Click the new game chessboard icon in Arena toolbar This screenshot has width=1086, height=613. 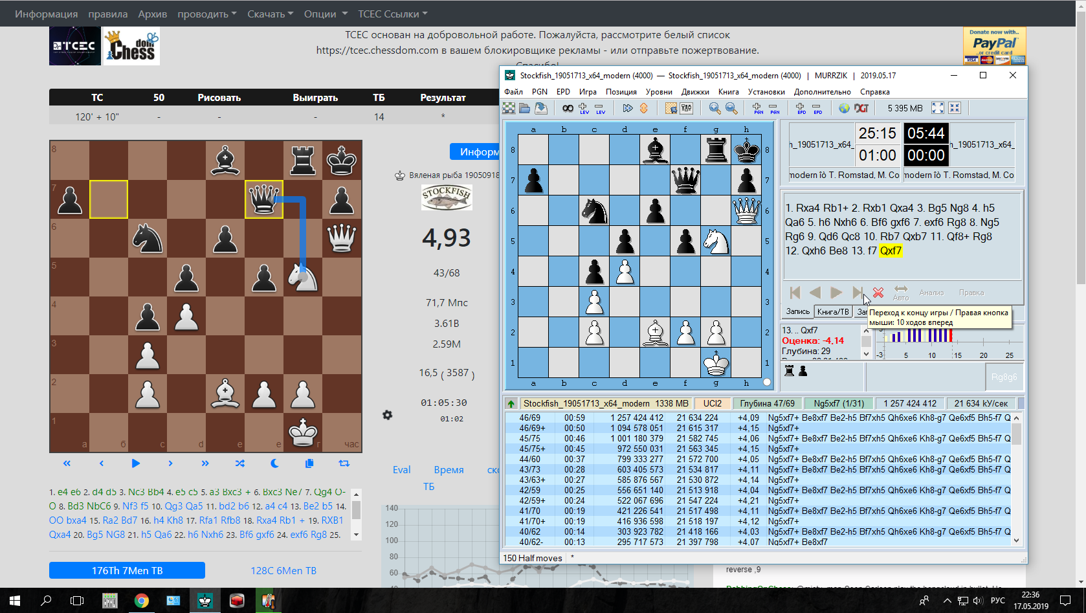(509, 108)
